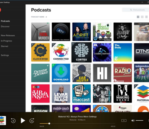
Task: Open the Download podcast
Action: point(61,73)
